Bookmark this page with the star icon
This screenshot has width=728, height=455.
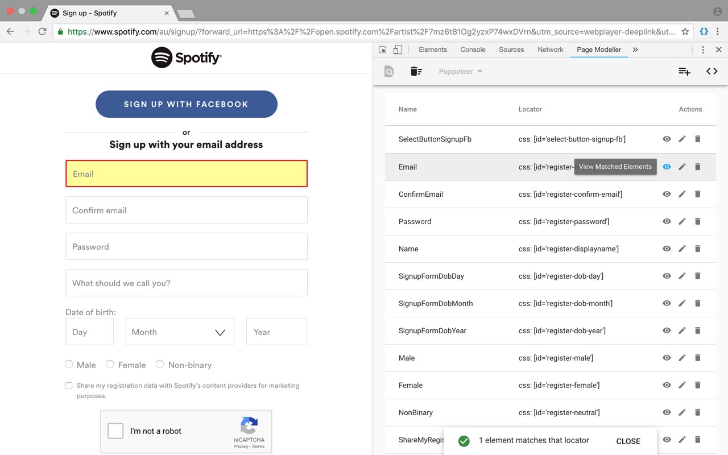tap(685, 31)
